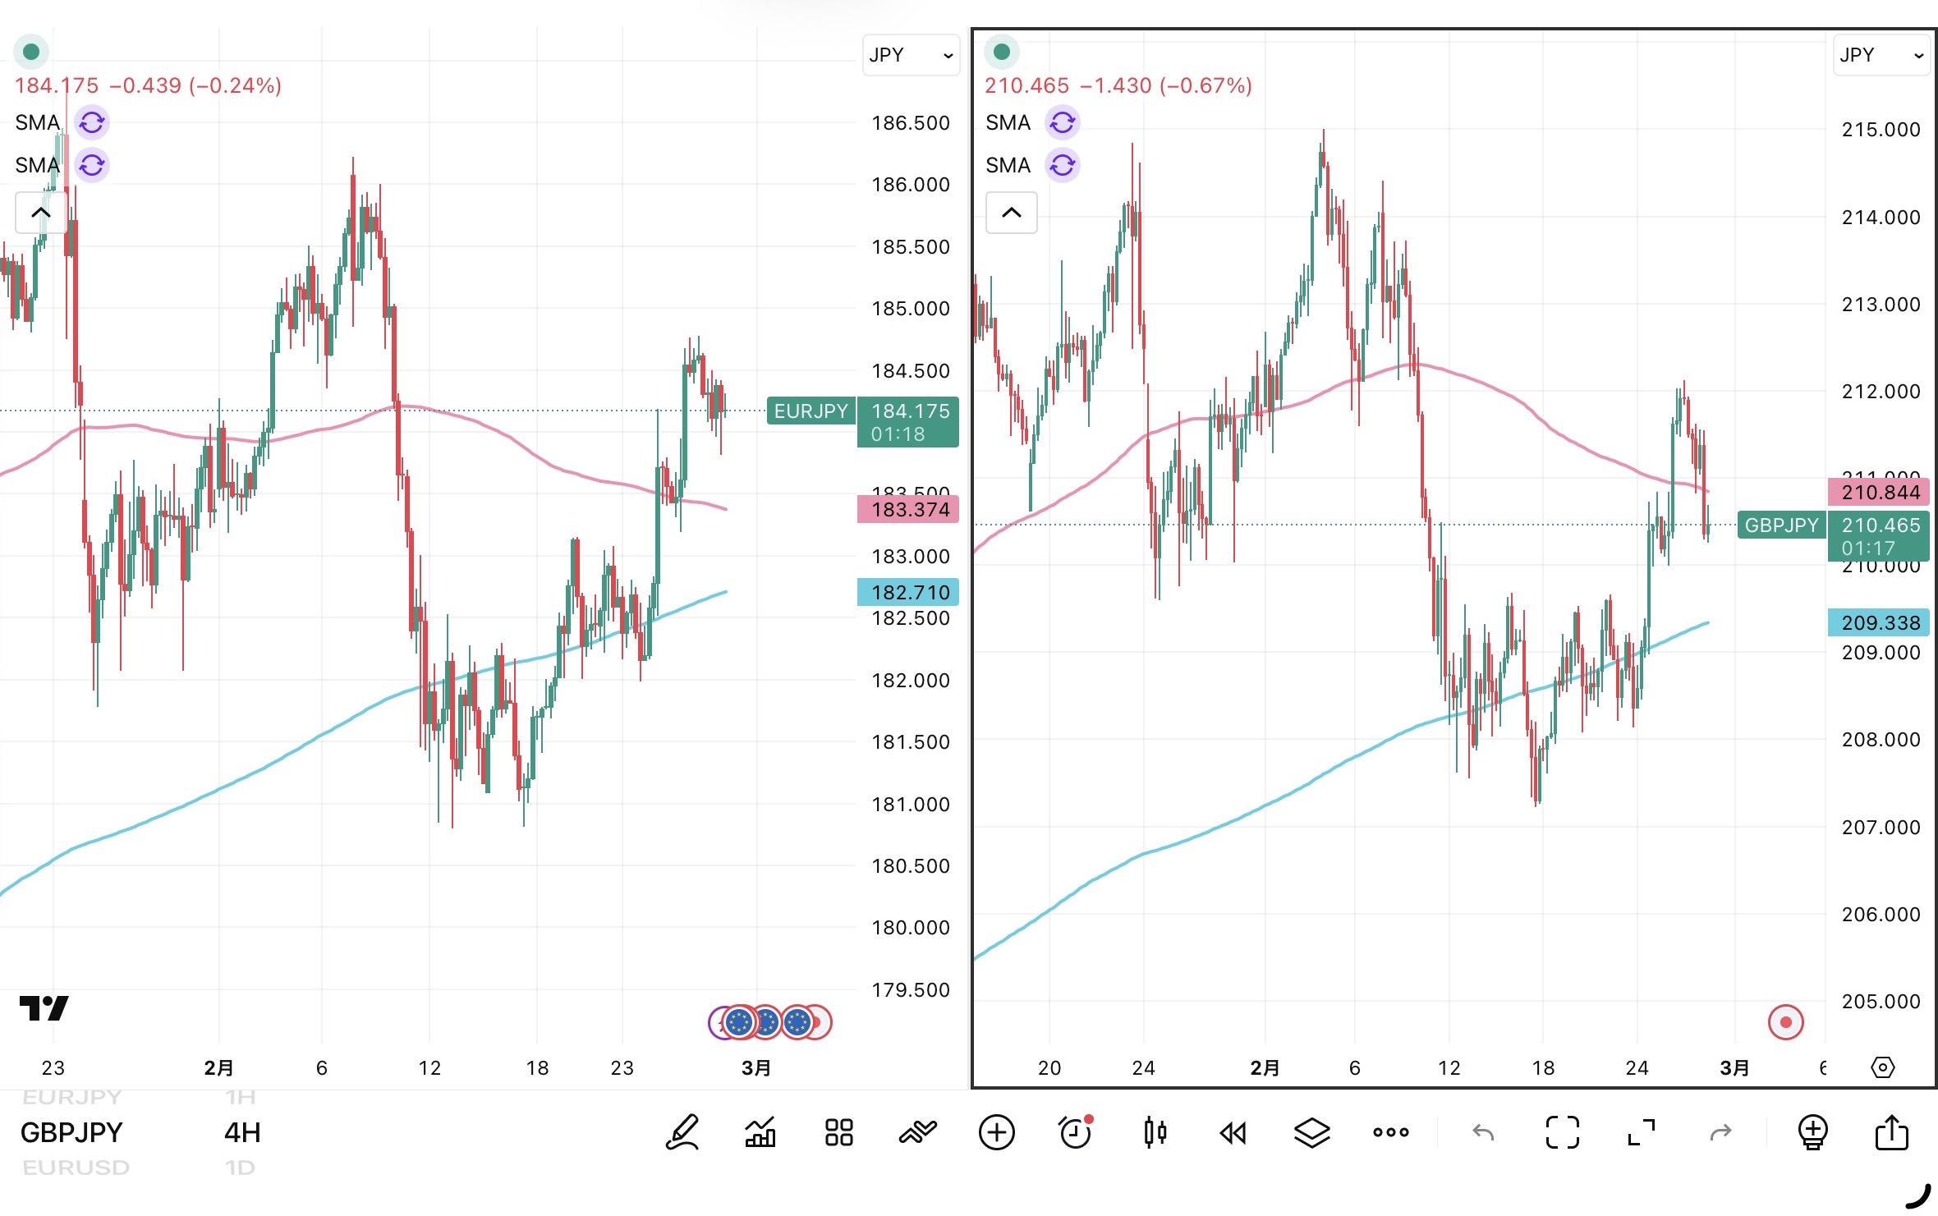
Task: Open the candlestick chart type icon
Action: coord(1155,1133)
